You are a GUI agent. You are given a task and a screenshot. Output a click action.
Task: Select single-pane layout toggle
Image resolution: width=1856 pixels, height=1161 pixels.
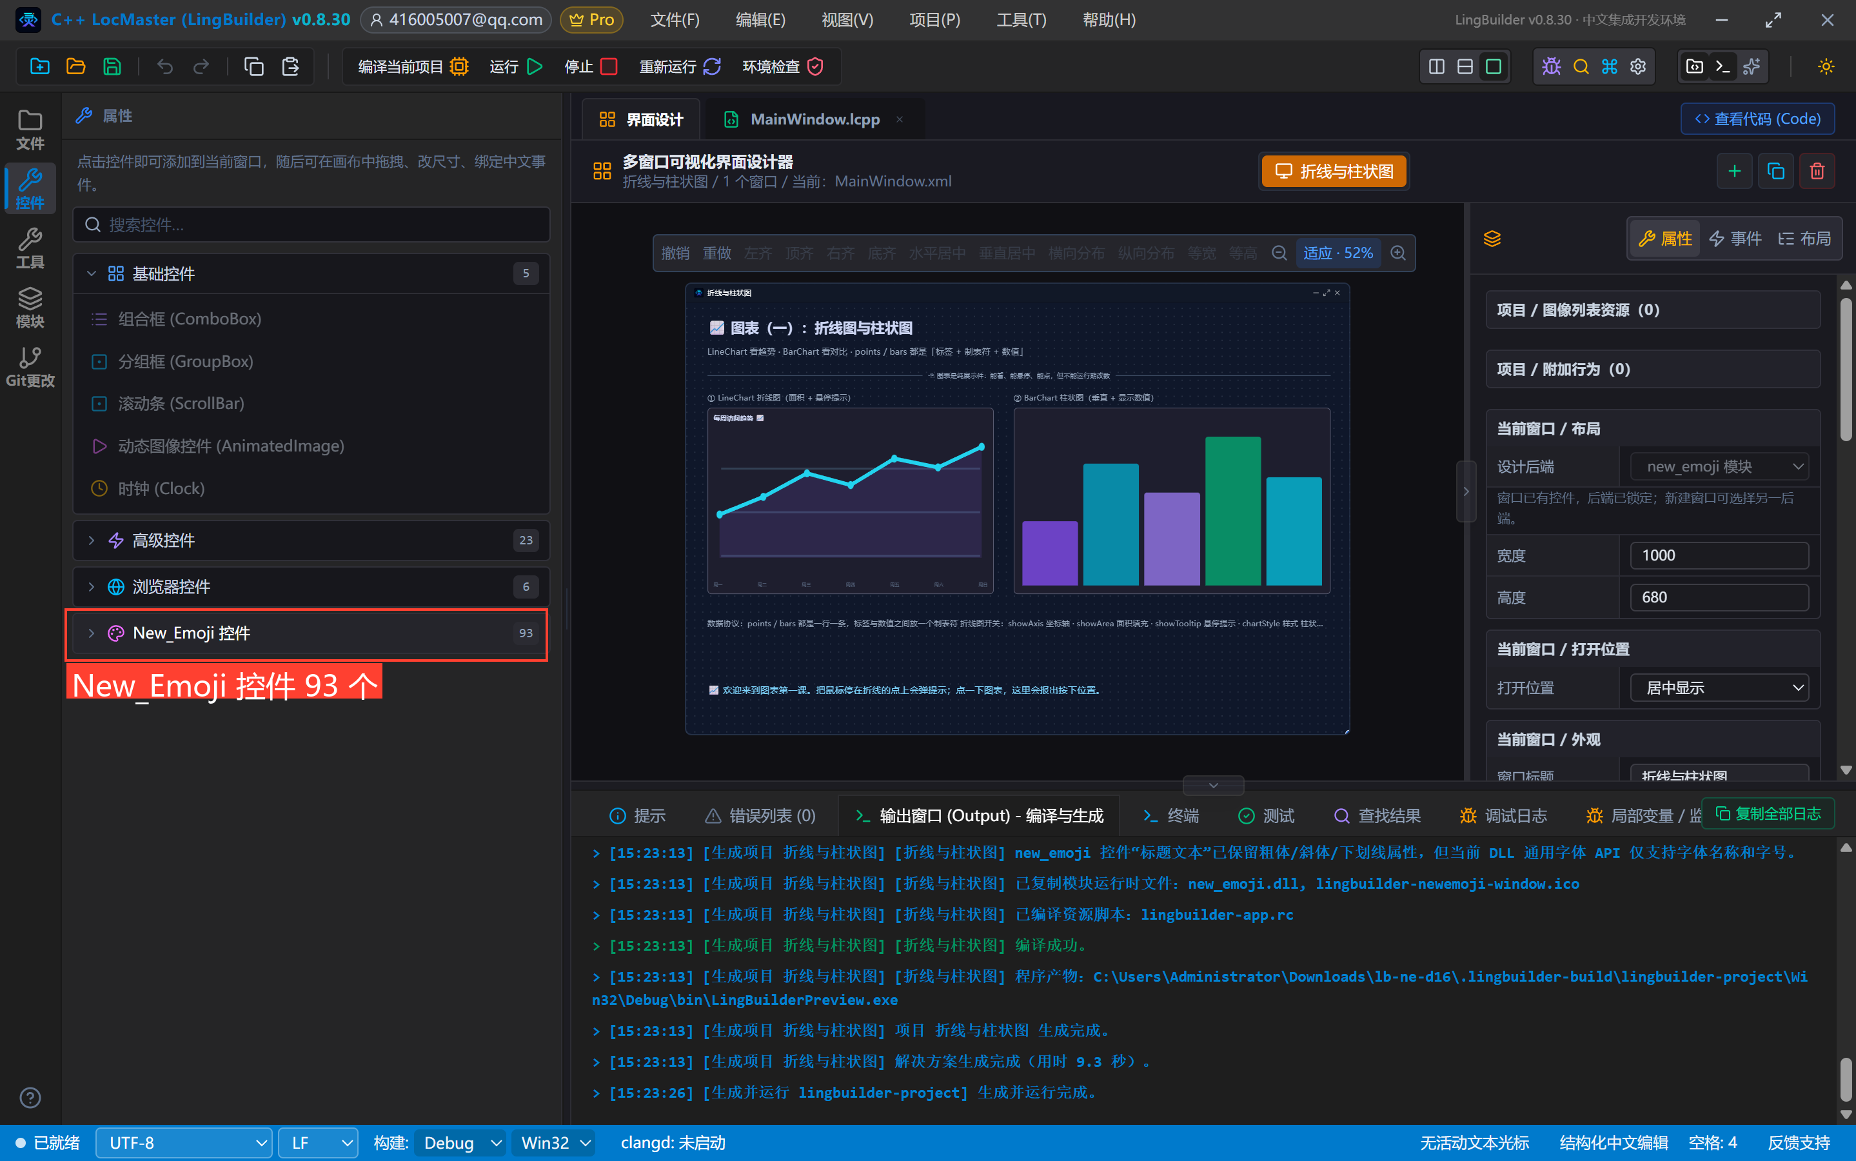[x=1493, y=67]
